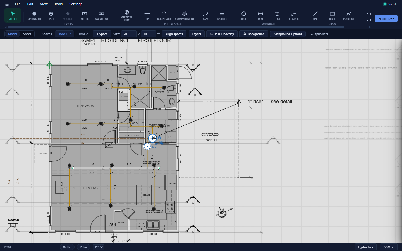Switch to Model view
402x251 pixels.
click(x=13, y=34)
